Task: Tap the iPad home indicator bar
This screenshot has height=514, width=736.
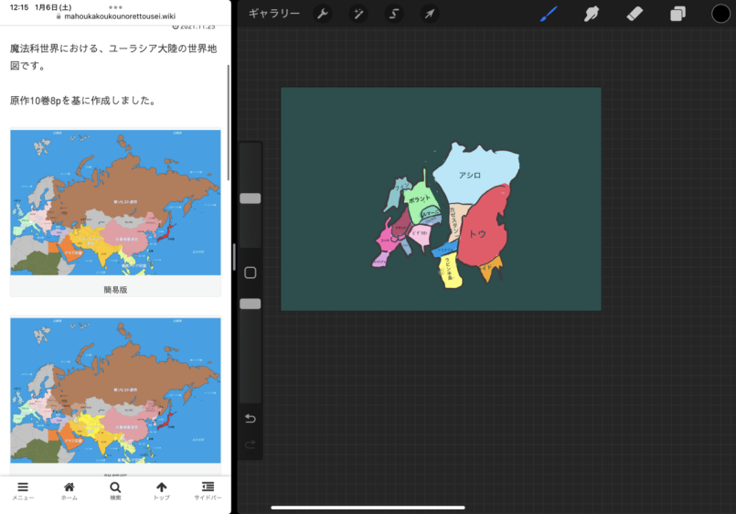Action: 368,508
